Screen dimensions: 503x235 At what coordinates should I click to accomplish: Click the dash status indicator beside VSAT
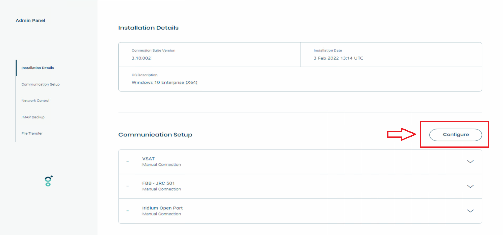[128, 161]
